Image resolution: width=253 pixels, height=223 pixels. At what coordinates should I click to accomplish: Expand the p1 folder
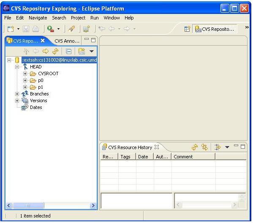pos(25,87)
